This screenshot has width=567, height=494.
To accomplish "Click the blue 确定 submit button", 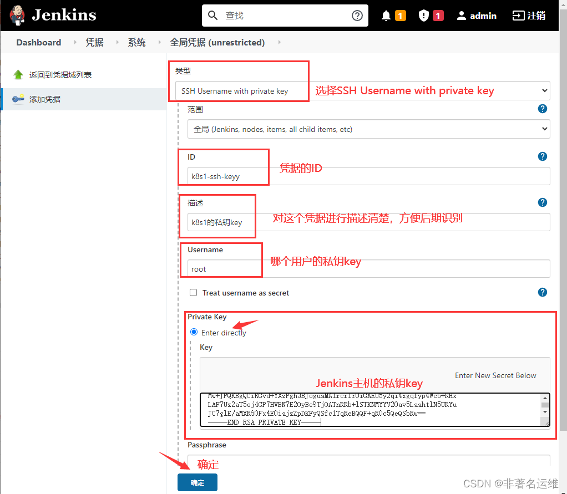I will click(x=198, y=482).
